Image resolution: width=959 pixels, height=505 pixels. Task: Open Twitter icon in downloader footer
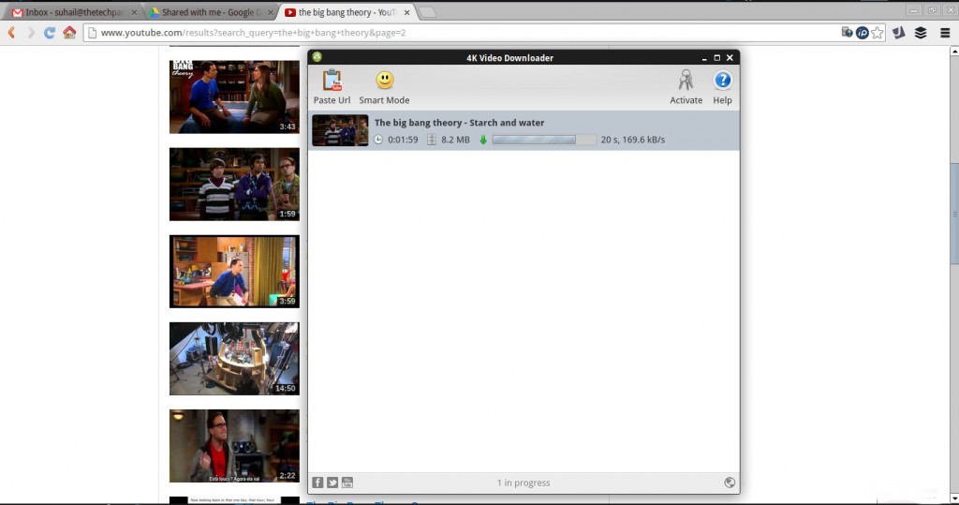coord(332,483)
